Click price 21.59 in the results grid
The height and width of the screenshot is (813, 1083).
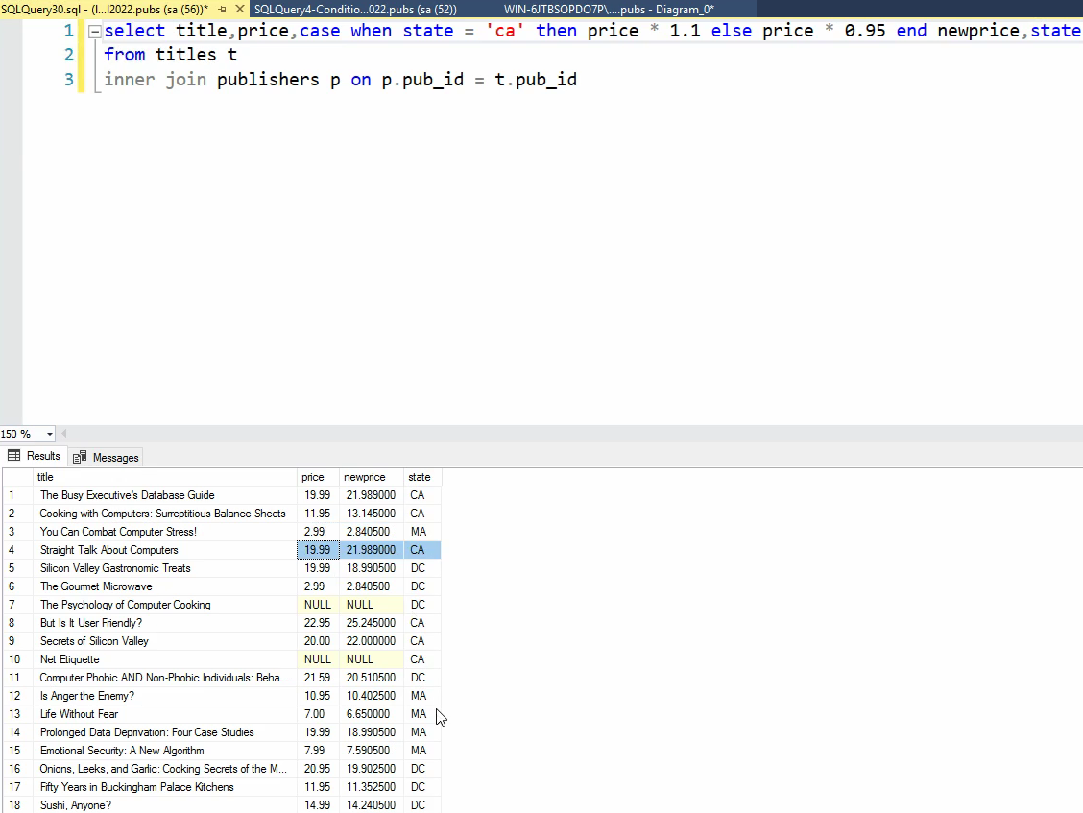(x=318, y=678)
